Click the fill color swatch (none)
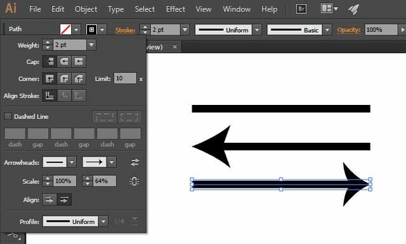Screen dimensions: 406x244 click(65, 30)
